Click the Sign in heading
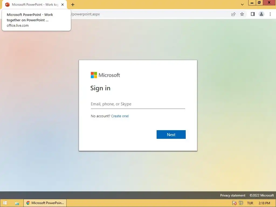276x207 pixels. click(x=100, y=88)
